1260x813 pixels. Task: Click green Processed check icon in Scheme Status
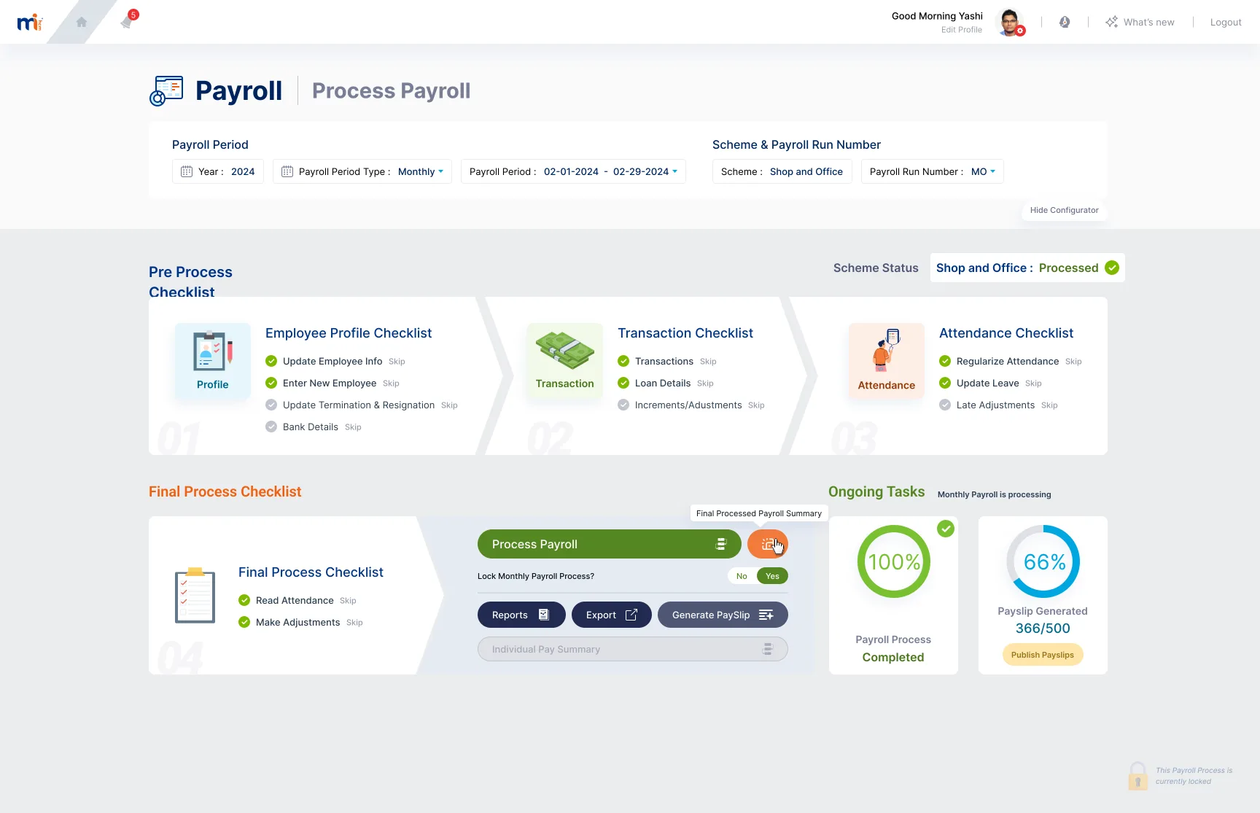pyautogui.click(x=1112, y=268)
